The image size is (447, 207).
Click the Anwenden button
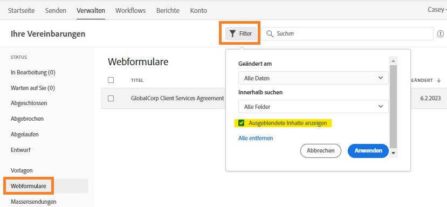(368, 150)
